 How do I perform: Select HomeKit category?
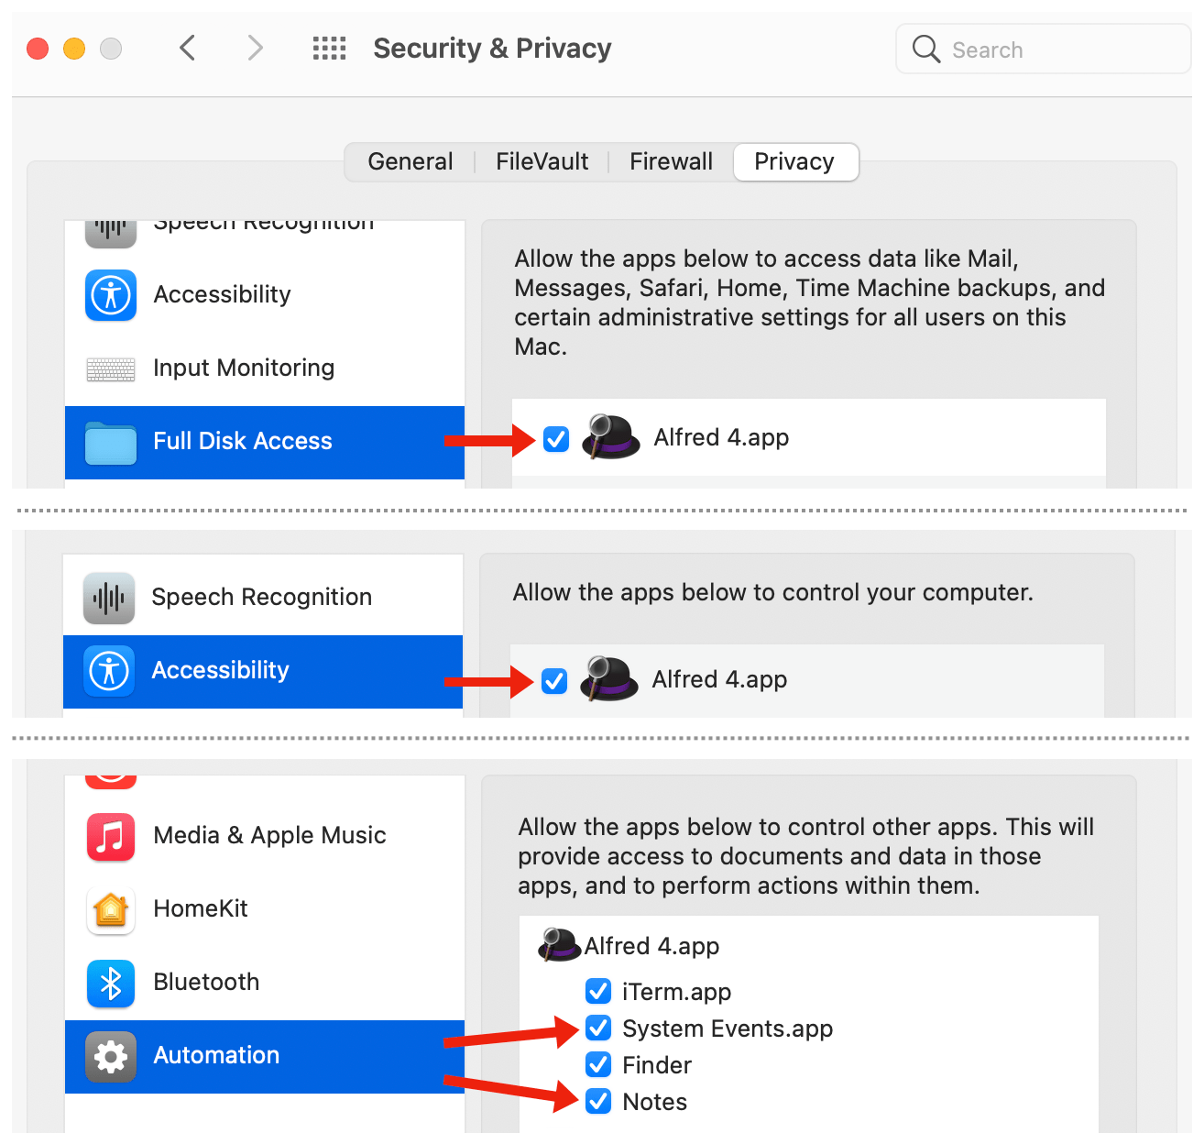[x=265, y=909]
